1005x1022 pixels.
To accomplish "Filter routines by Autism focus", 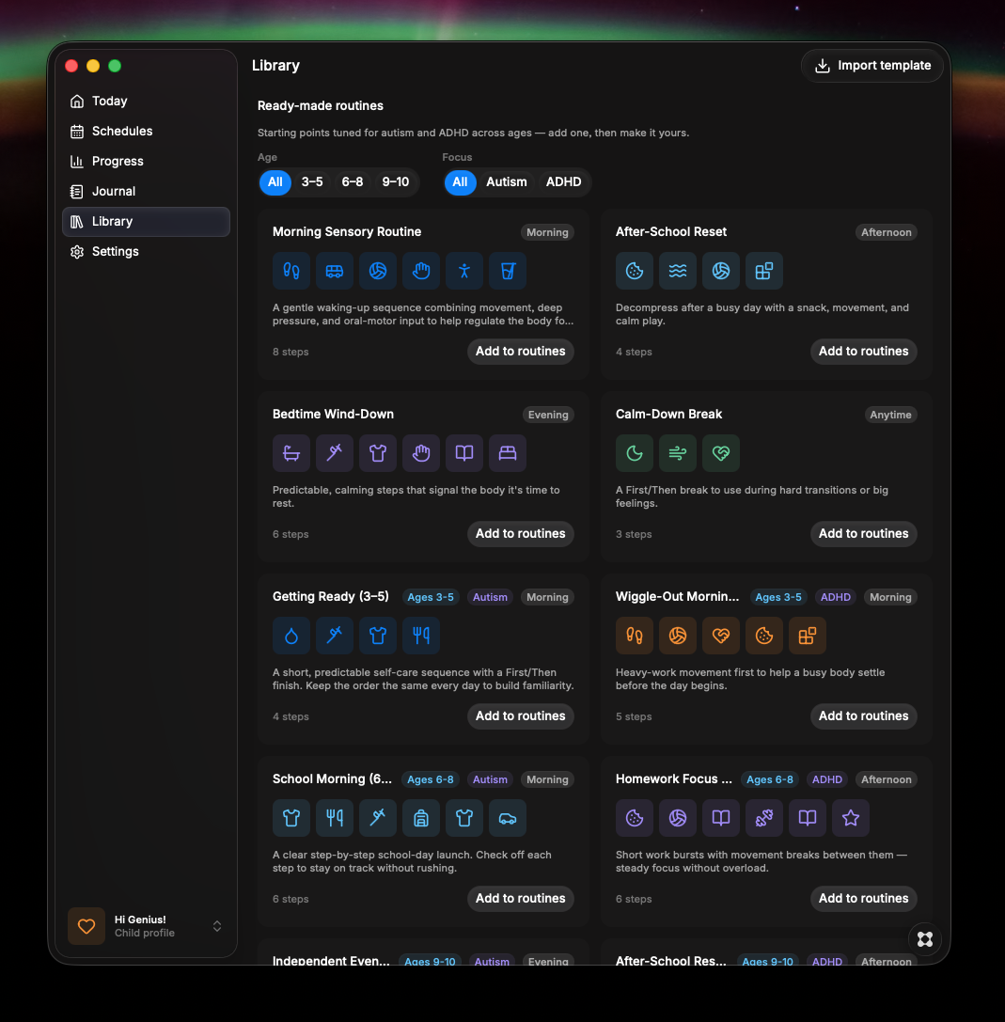I will tap(507, 181).
